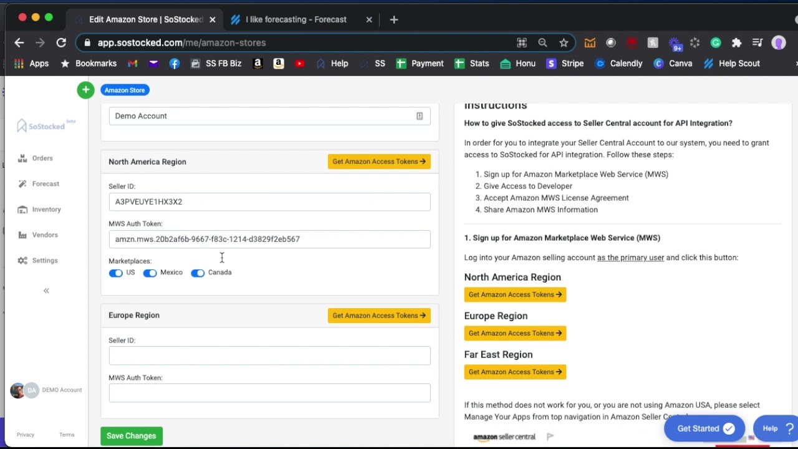Open the Gmail bookmark
This screenshot has height=449, width=798.
(132, 64)
